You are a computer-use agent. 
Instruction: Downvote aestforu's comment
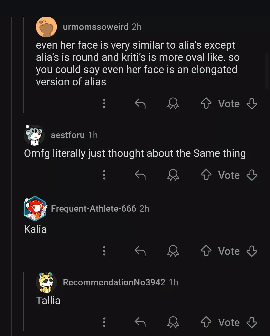click(x=252, y=175)
